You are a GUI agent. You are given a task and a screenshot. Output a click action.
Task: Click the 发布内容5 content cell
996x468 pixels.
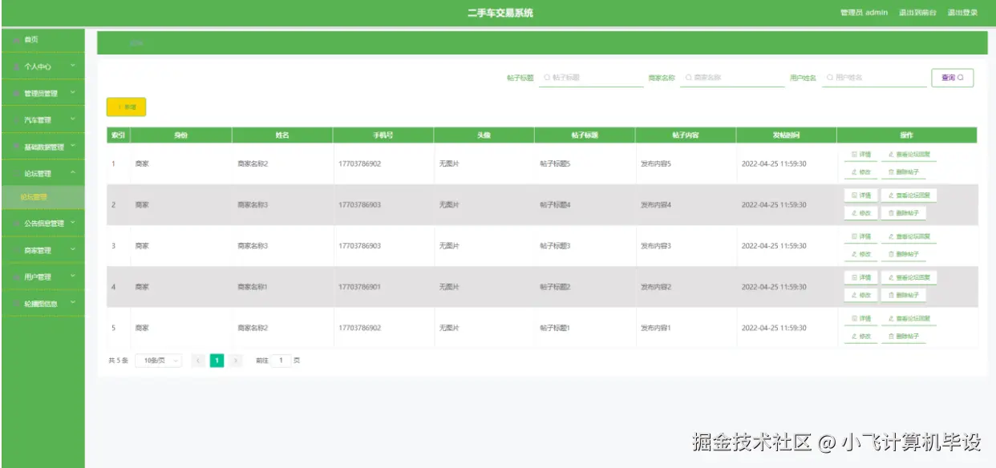point(655,163)
